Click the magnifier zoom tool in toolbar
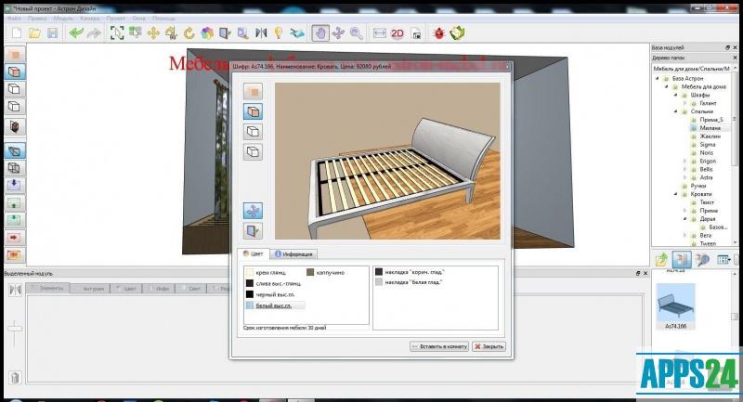This screenshot has width=743, height=402. click(356, 32)
